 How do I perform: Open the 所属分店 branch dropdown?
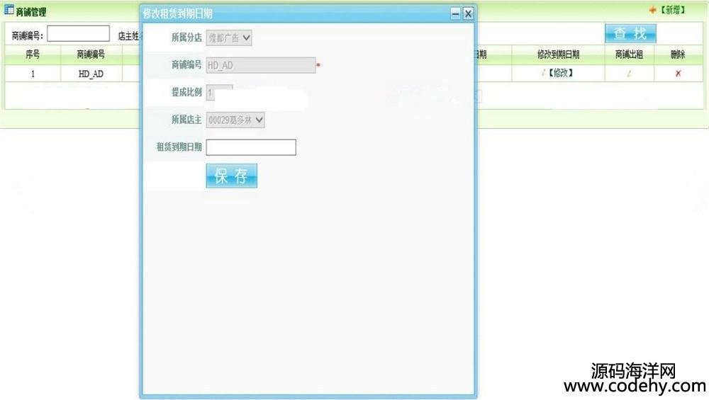(229, 38)
